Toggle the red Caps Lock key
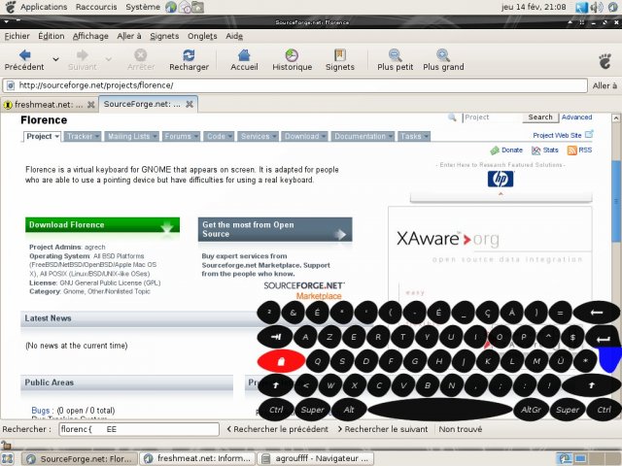 pos(281,360)
